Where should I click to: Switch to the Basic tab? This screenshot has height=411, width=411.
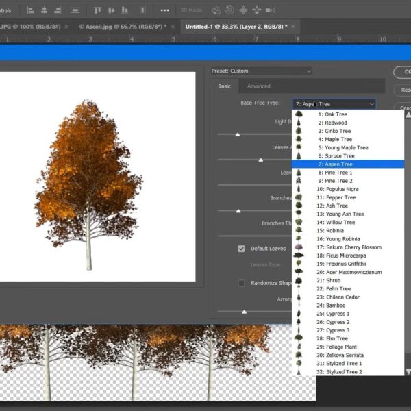[224, 86]
